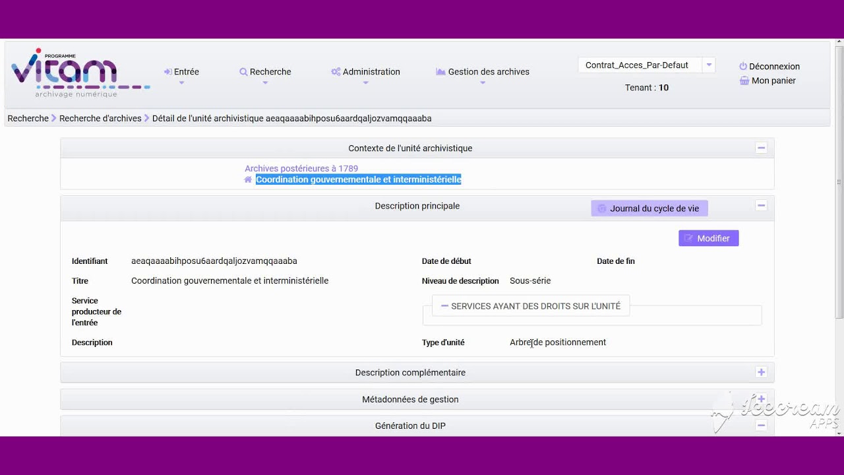
Task: Click the Tenant : 10 label
Action: click(647, 88)
